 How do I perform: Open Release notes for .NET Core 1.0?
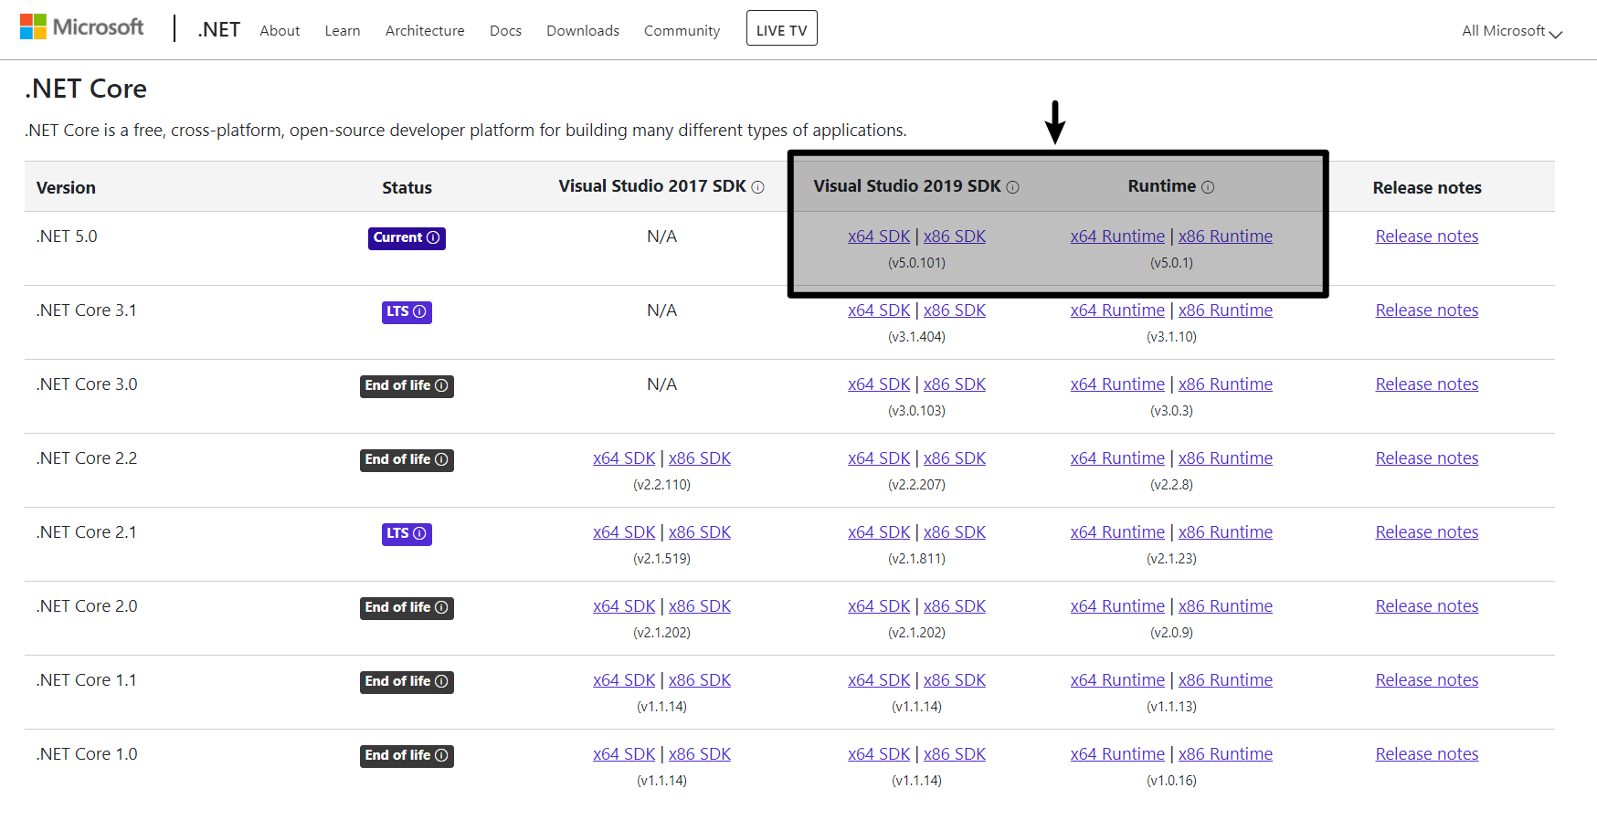(x=1427, y=754)
